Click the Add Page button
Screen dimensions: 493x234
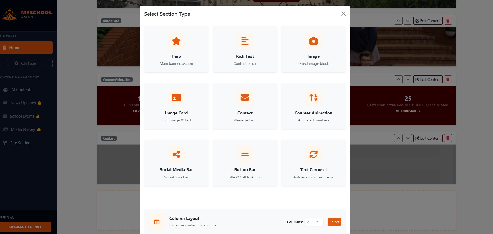[26, 63]
